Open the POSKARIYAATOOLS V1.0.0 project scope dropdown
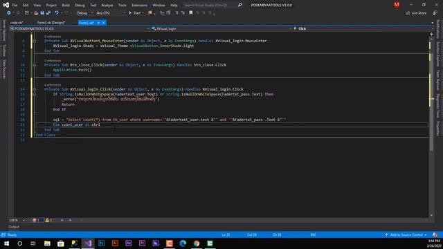This screenshot has width=443, height=249. [80, 29]
